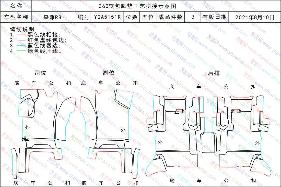Select the date '2021年8月10日'

[x=255, y=17]
